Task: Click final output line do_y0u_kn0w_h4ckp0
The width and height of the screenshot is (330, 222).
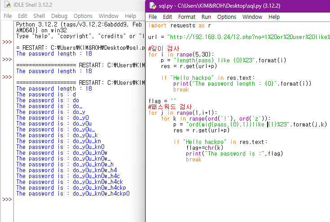Action: 73,194
